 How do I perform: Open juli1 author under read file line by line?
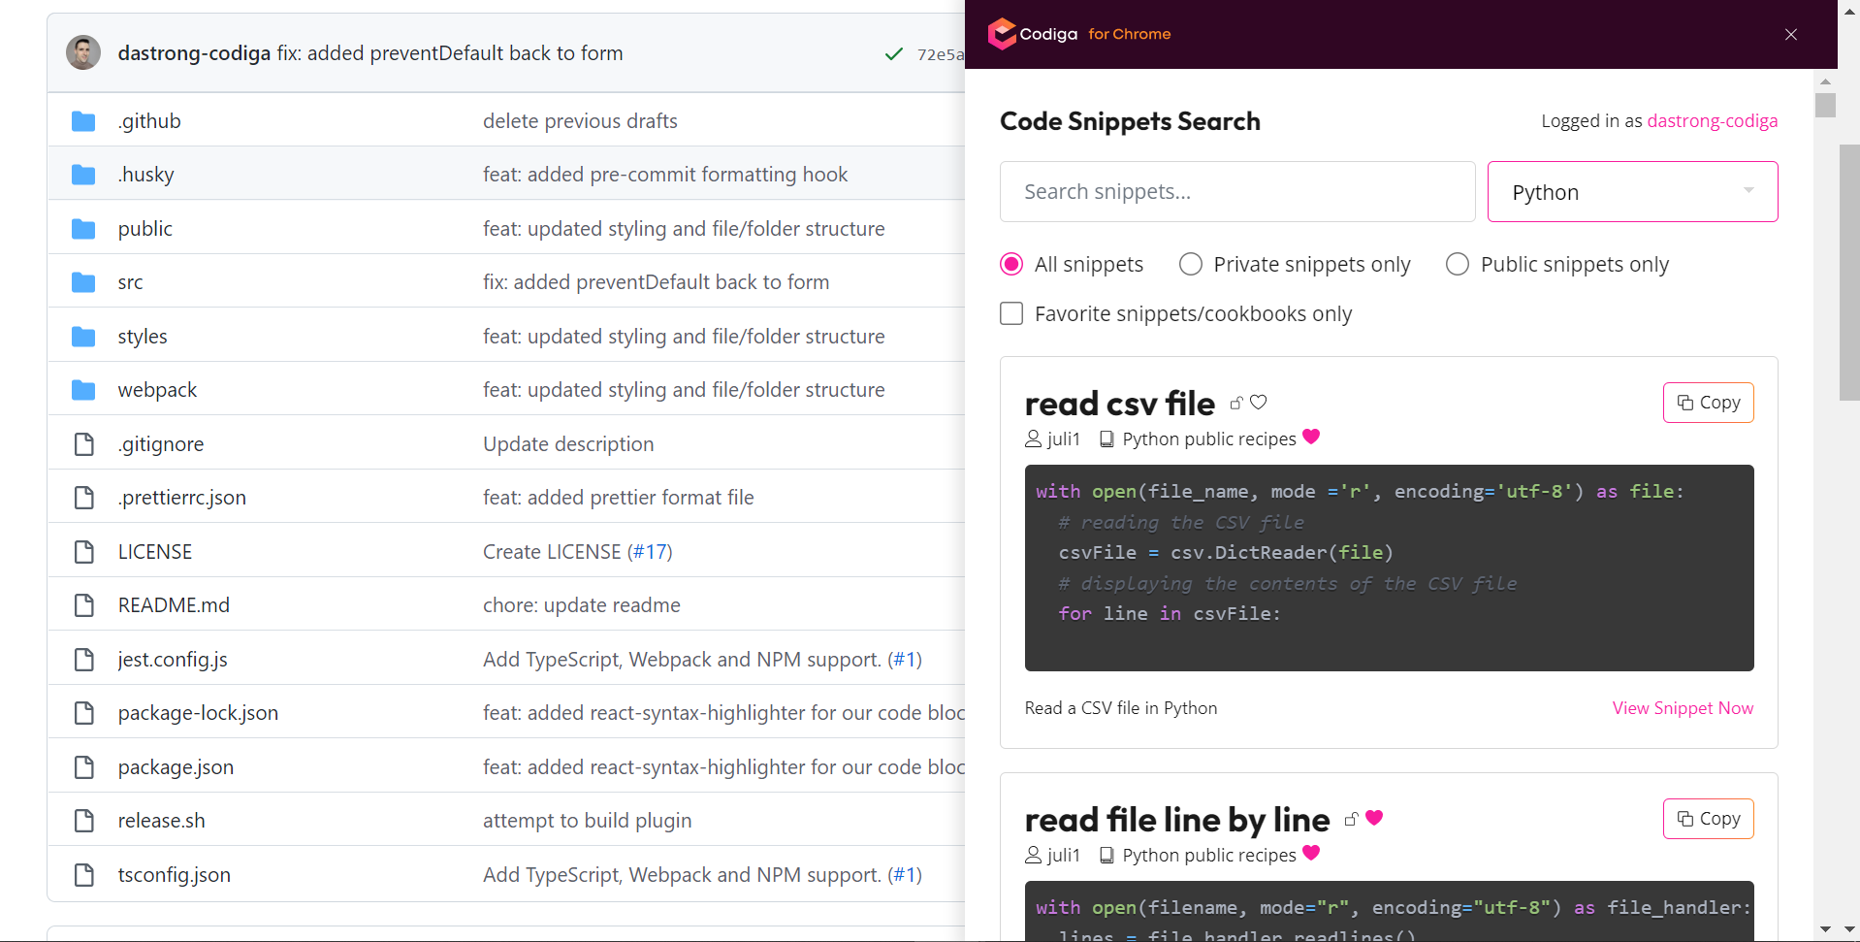(1064, 856)
